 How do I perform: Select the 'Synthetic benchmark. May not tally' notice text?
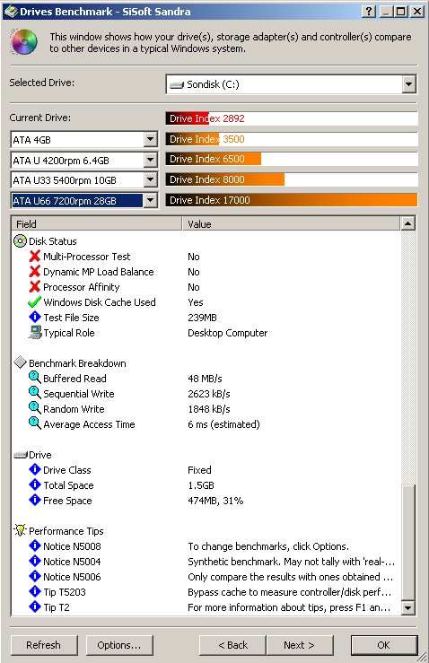[291, 562]
